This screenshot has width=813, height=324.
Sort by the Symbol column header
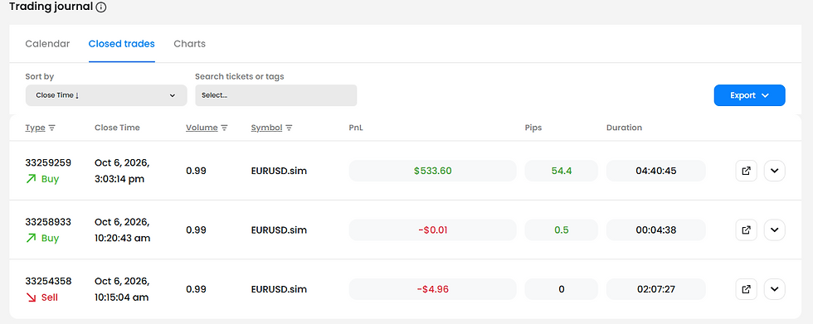[266, 128]
